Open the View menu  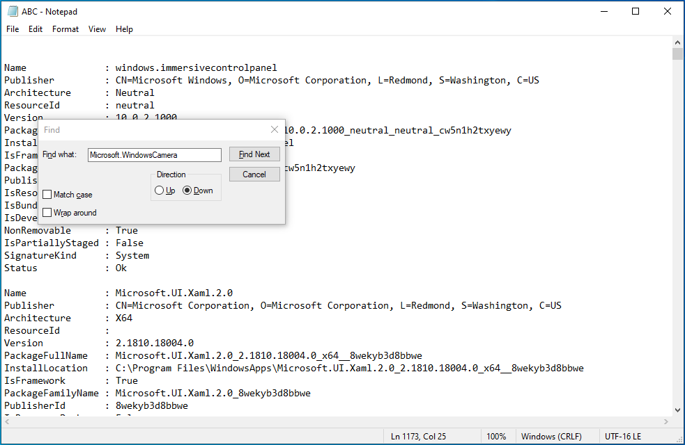pos(97,29)
